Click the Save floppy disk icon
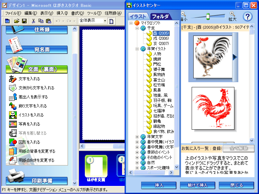The height and width of the screenshot is (194, 259). pos(24,21)
